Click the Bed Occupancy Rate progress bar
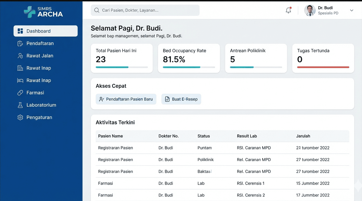 click(189, 67)
